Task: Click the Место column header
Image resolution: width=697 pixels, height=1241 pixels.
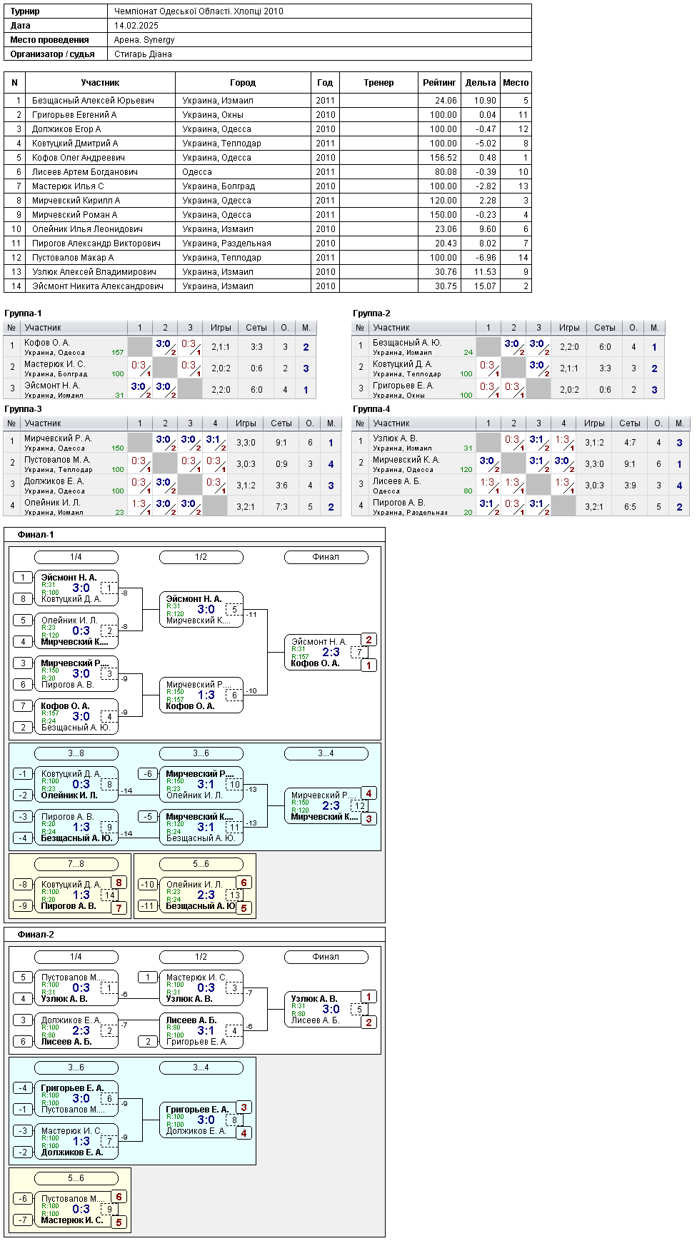Action: click(x=516, y=83)
